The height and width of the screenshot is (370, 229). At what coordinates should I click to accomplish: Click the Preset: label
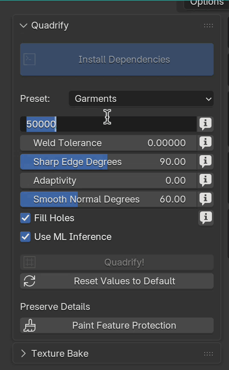(35, 99)
